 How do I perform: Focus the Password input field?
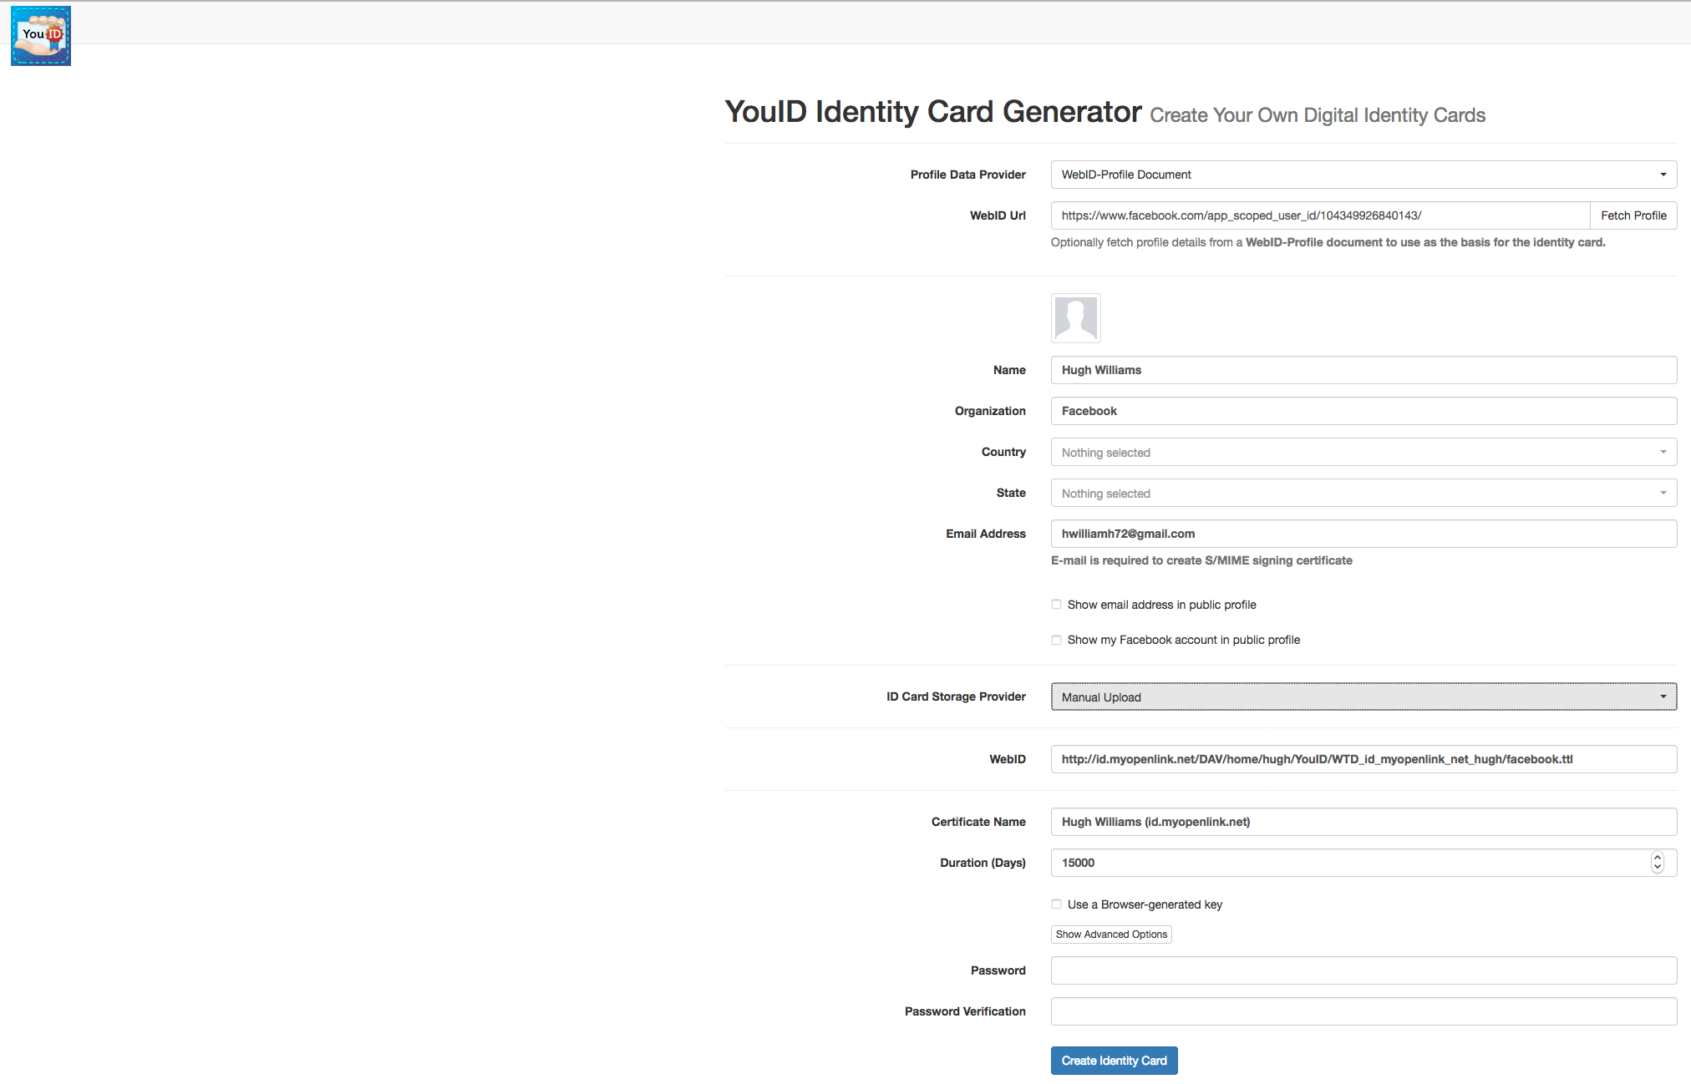1363,970
